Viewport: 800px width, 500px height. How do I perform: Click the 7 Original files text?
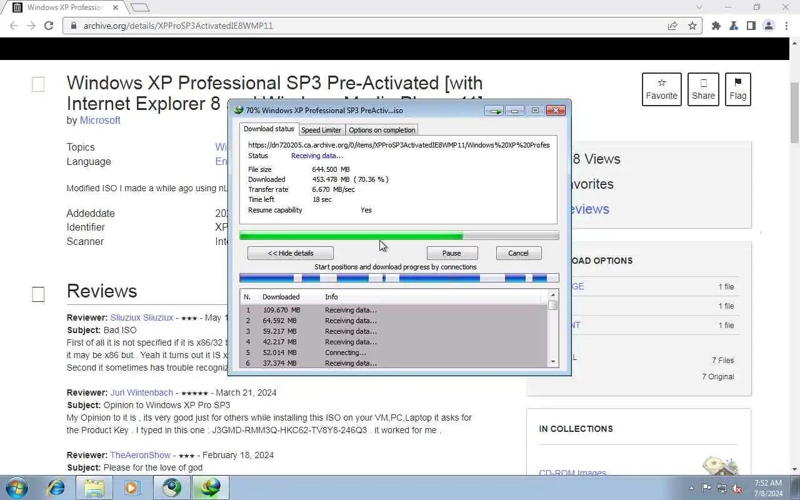pyautogui.click(x=717, y=377)
